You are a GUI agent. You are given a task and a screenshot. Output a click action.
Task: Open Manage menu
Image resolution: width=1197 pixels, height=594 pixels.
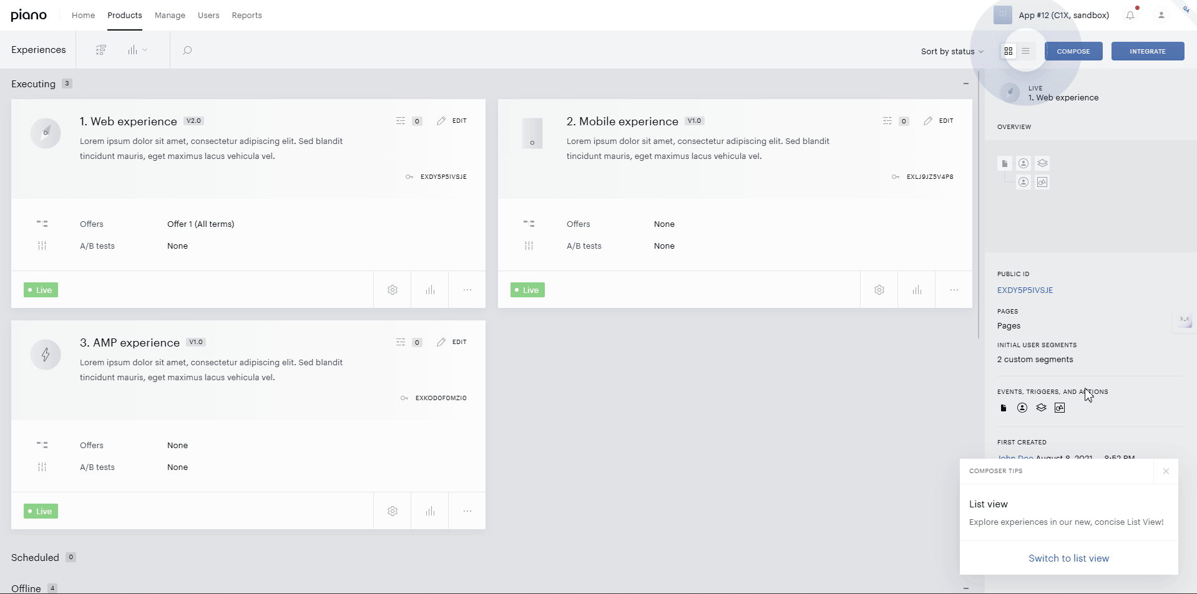tap(170, 15)
